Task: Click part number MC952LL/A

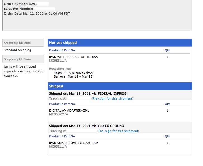Action: [58, 146]
